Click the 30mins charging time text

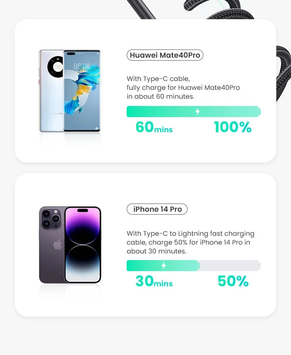154,281
